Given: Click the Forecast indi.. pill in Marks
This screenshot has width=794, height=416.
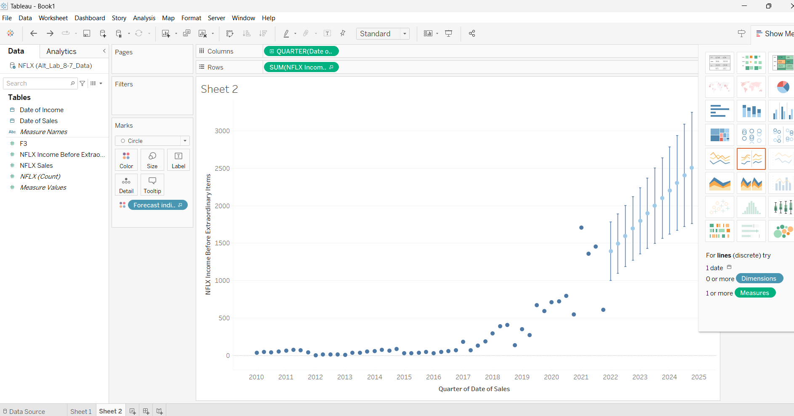Looking at the screenshot, I should [158, 205].
